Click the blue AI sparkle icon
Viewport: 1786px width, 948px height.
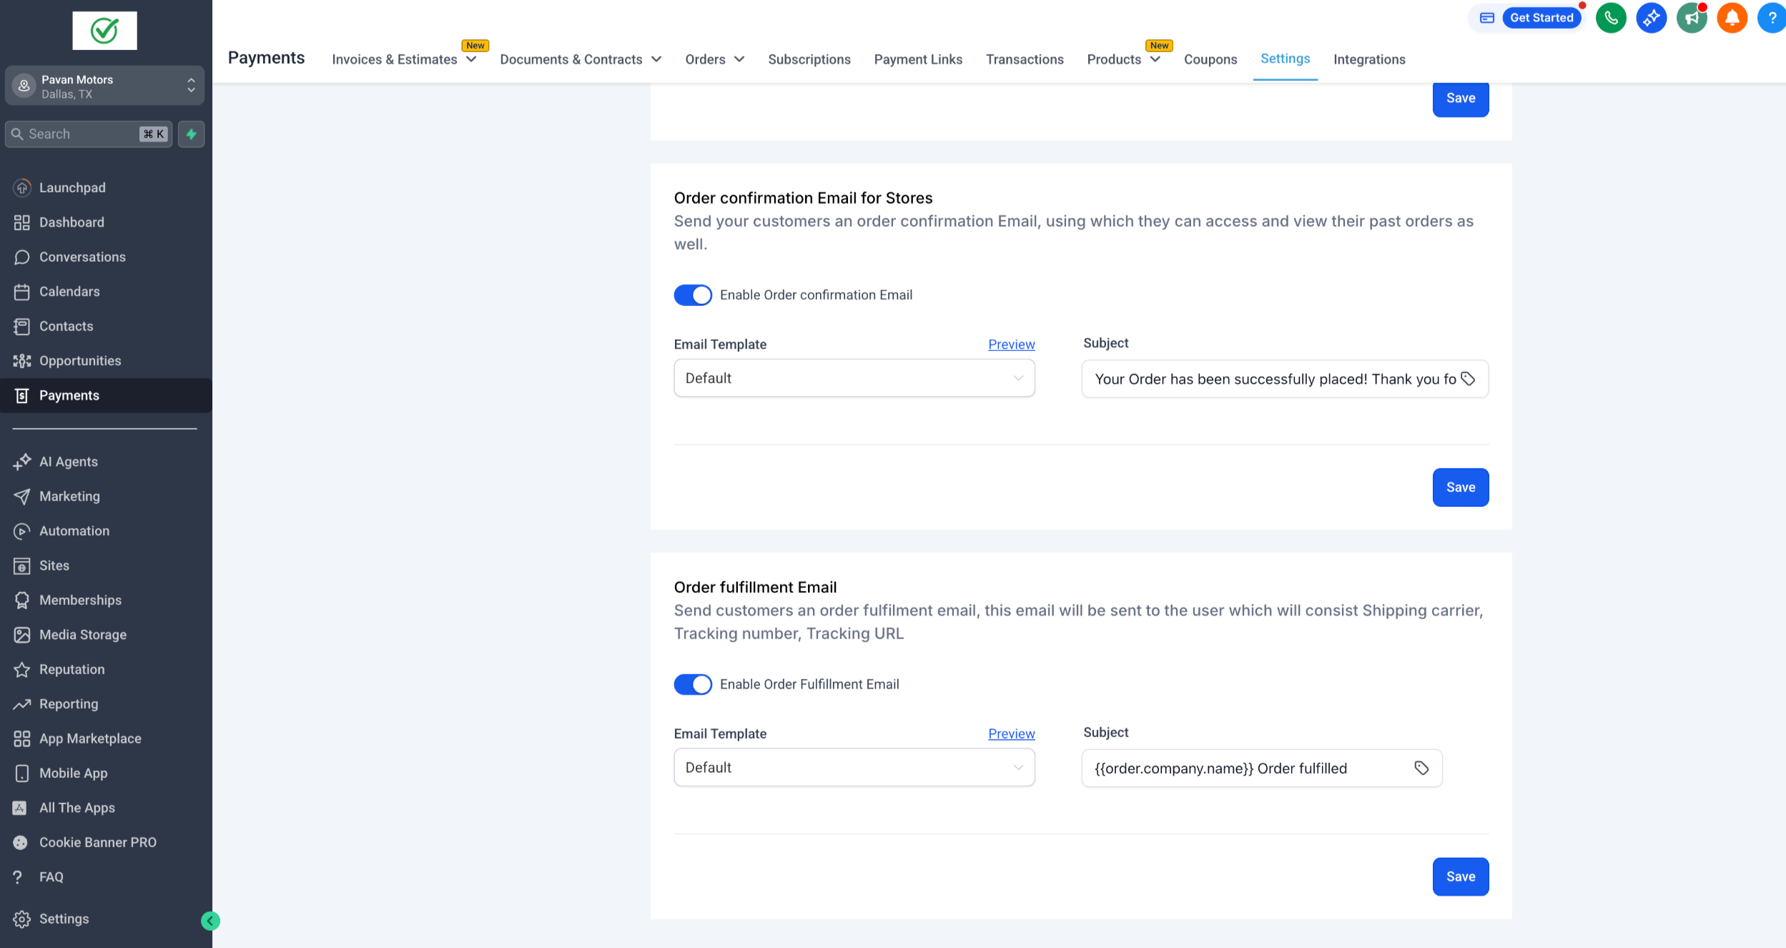point(1651,18)
